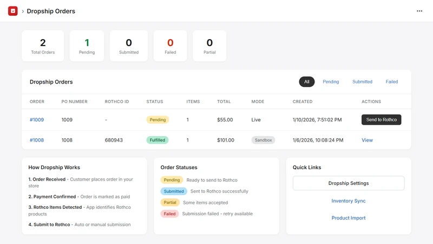The height and width of the screenshot is (244, 433).
Task: Click Rothco ID 680943
Action: pyautogui.click(x=114, y=140)
